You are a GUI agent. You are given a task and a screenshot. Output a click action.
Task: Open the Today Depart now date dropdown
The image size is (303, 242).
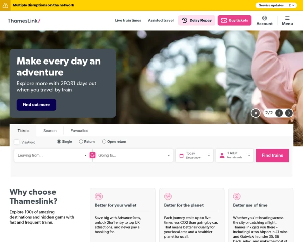tap(194, 155)
